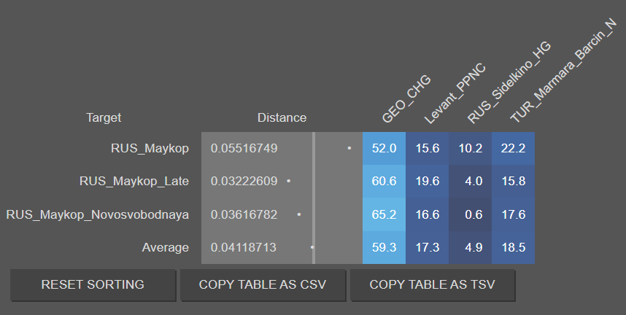The image size is (626, 315).
Task: Click the RUS_Sidelkino_HG 0.6 cell
Action: click(471, 214)
